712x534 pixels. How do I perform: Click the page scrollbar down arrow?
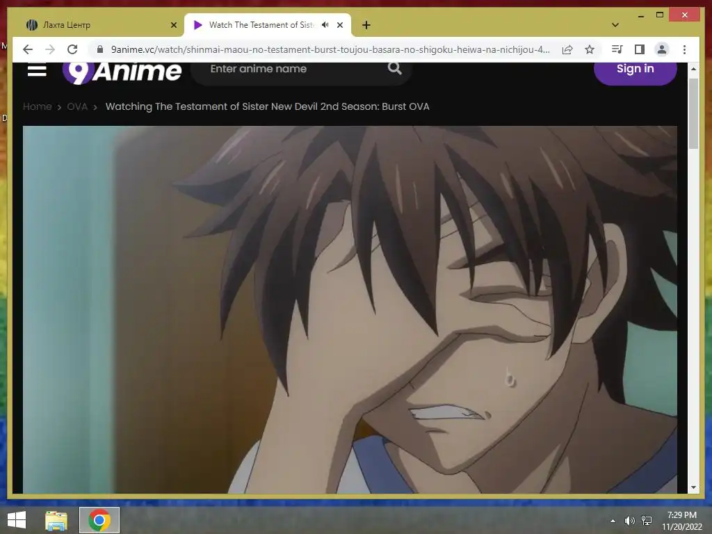click(693, 487)
